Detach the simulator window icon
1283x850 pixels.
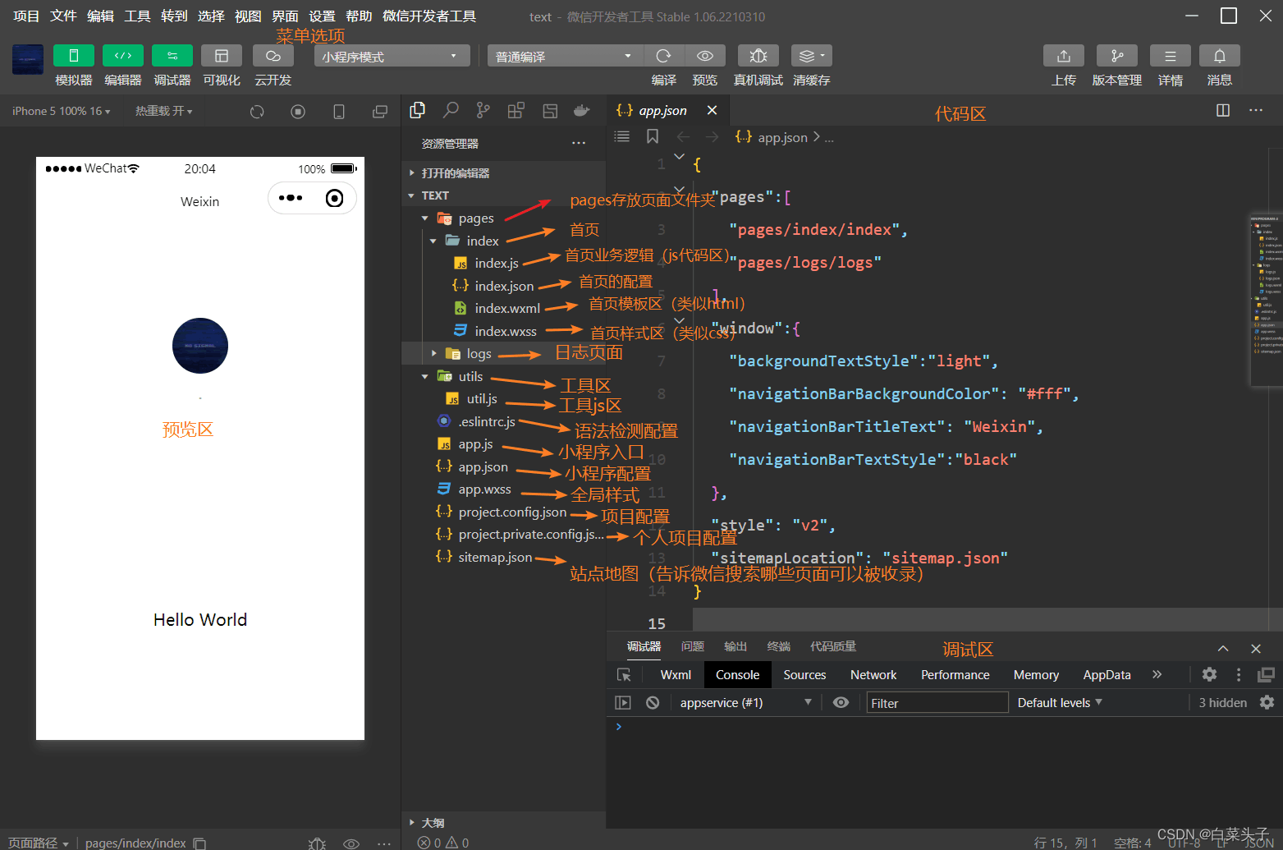tap(380, 112)
